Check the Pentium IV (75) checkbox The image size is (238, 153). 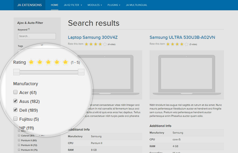pyautogui.click(x=19, y=150)
